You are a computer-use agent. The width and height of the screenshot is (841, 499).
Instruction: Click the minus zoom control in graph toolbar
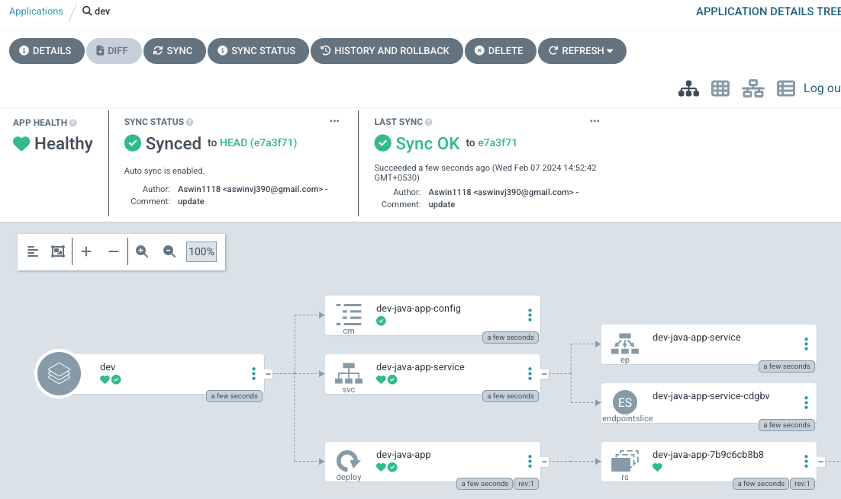tap(113, 251)
